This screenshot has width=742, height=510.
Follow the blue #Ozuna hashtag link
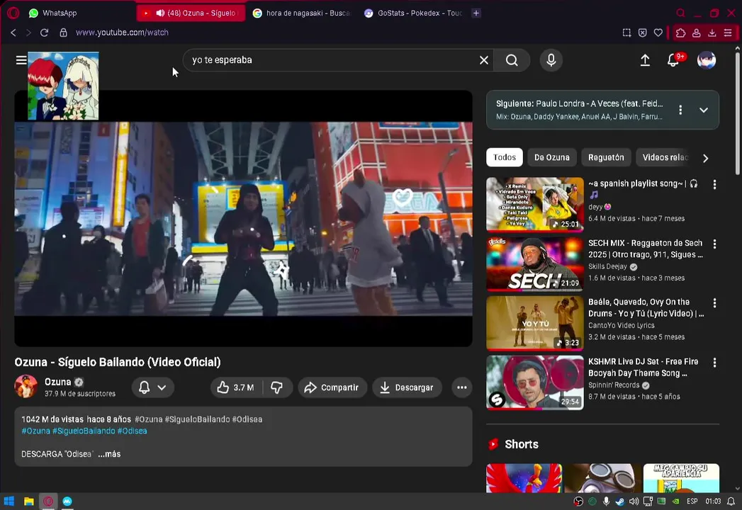(36, 431)
